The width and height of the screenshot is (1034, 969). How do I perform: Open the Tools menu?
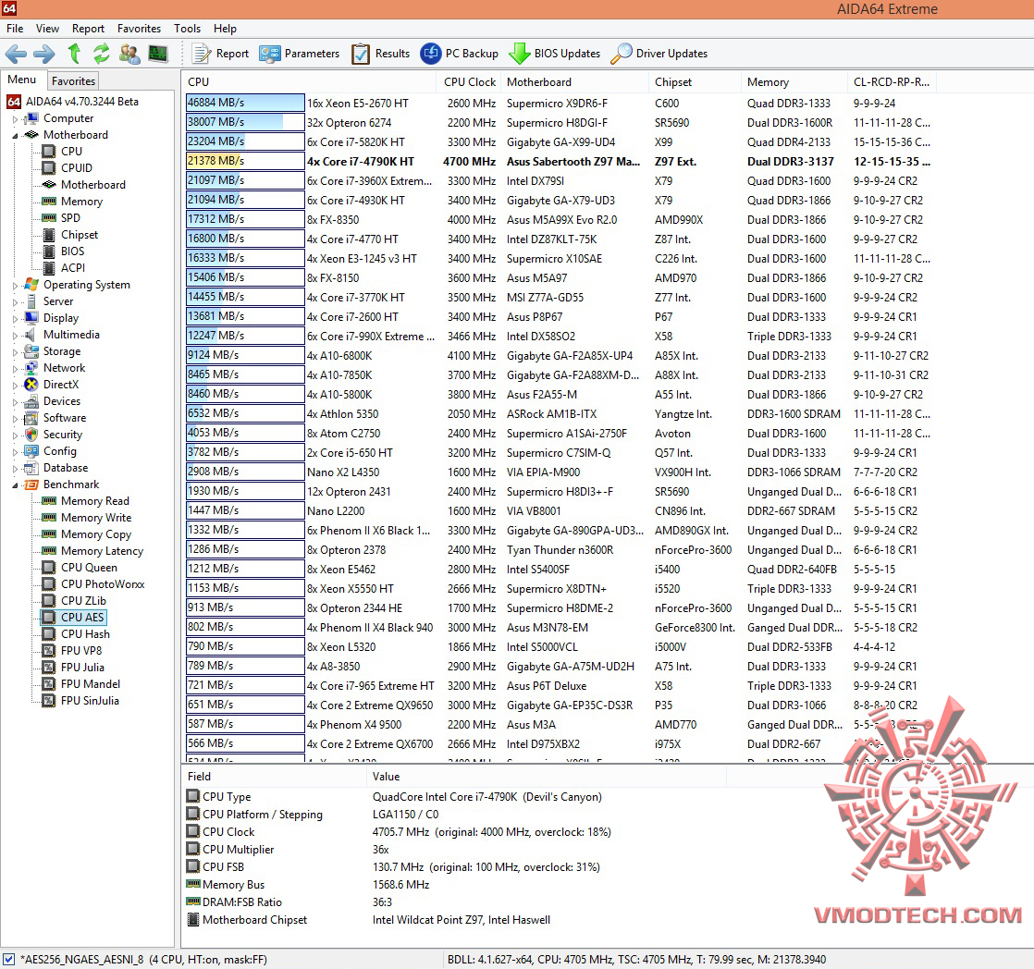click(x=187, y=29)
